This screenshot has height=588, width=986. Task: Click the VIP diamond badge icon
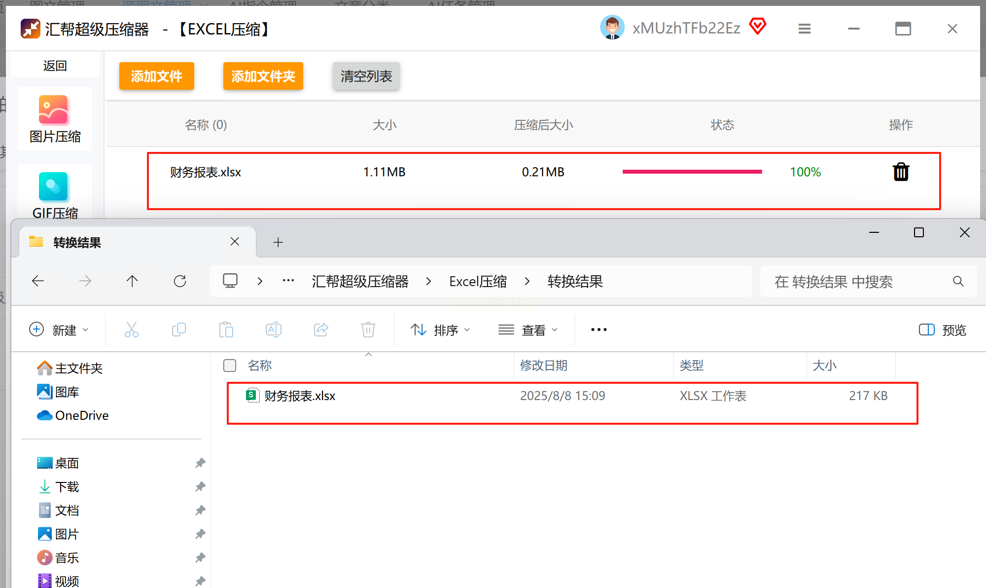point(758,26)
